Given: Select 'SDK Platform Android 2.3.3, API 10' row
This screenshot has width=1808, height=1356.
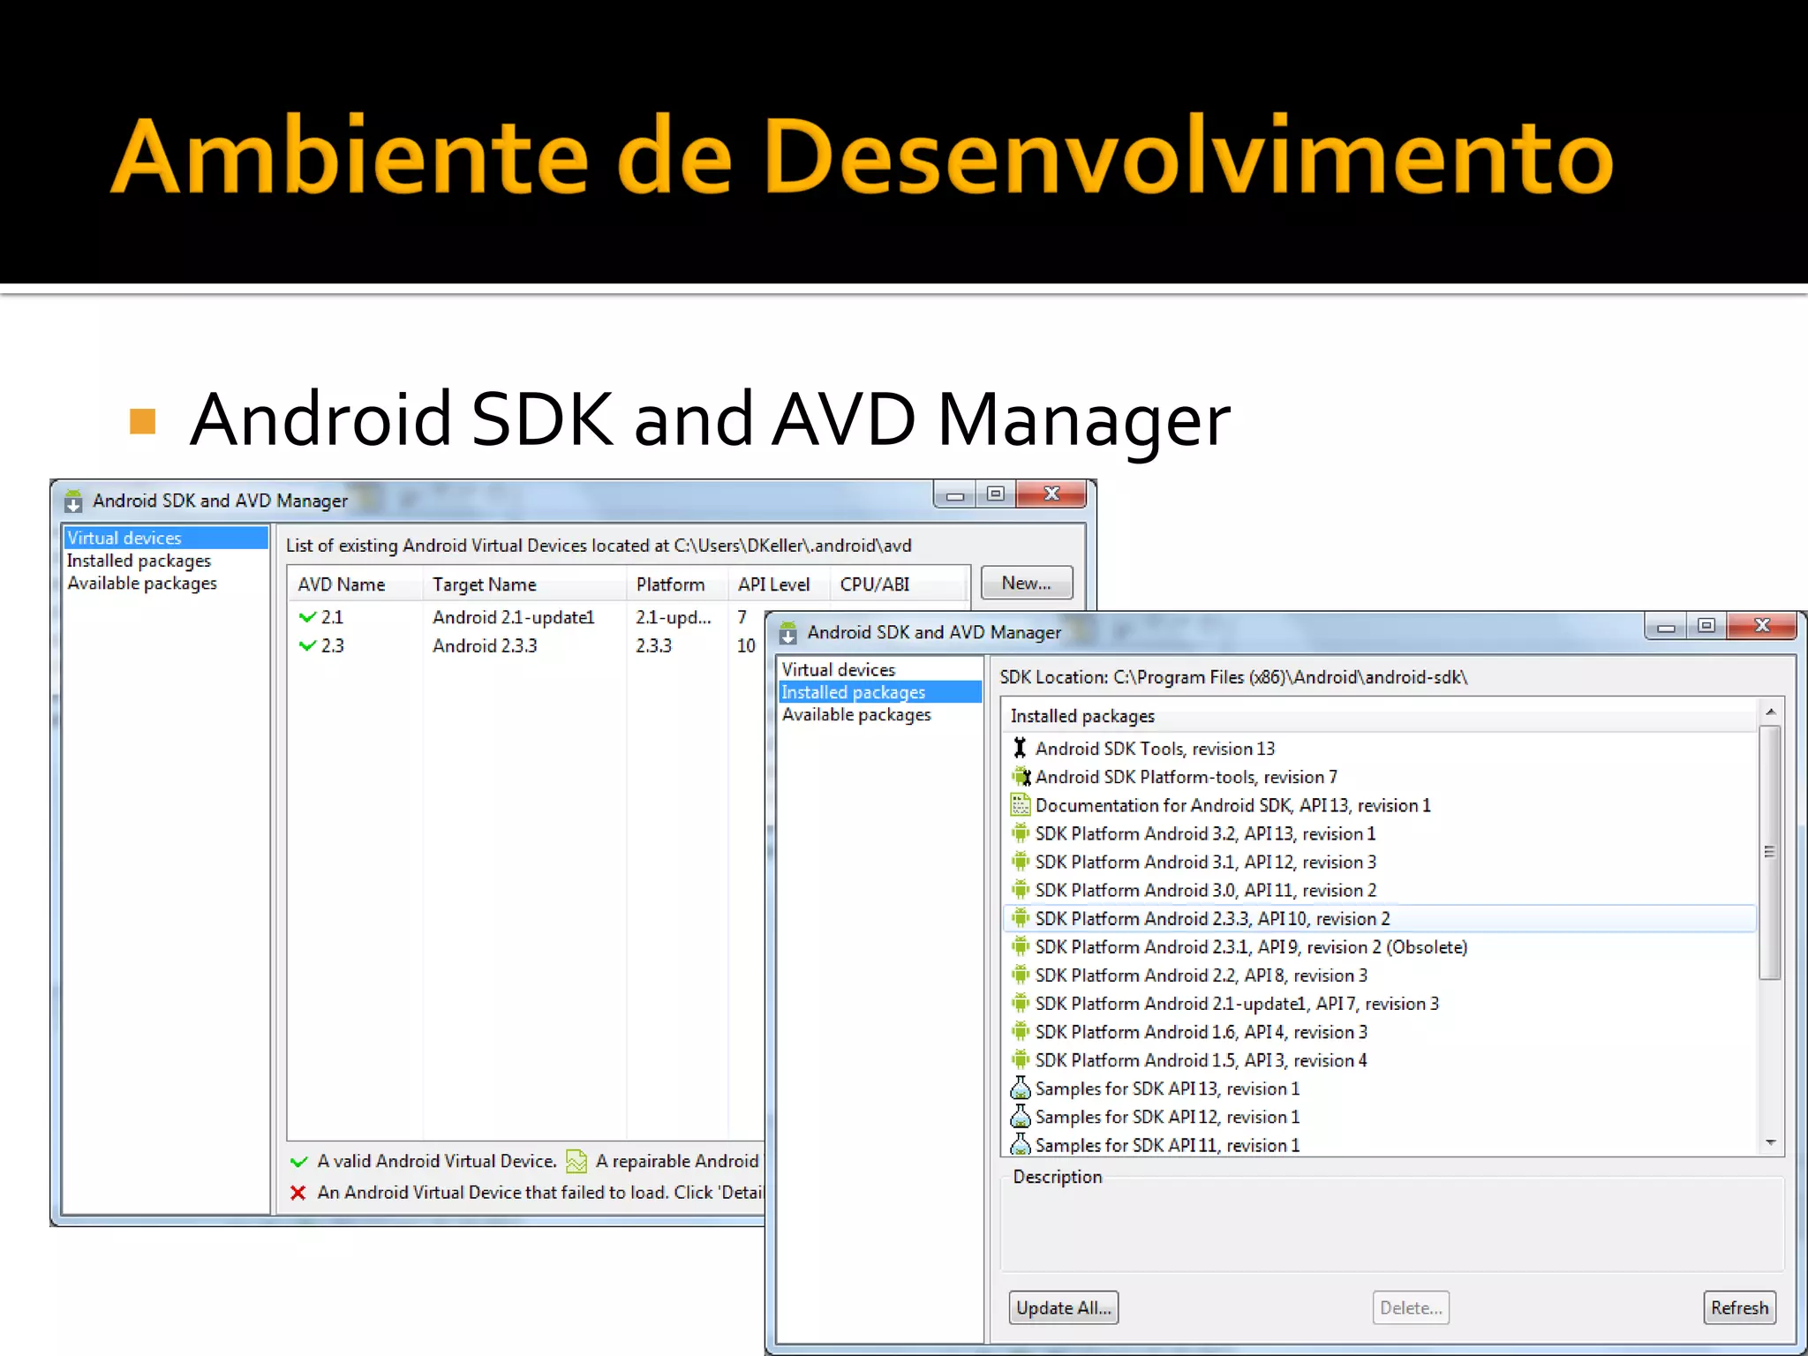Looking at the screenshot, I should coord(1379,918).
